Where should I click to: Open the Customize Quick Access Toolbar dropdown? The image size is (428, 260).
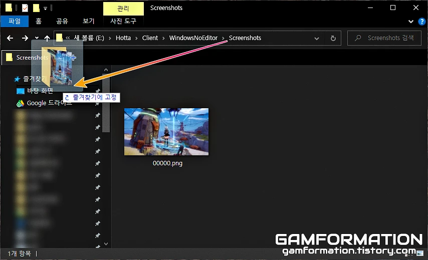[45, 9]
